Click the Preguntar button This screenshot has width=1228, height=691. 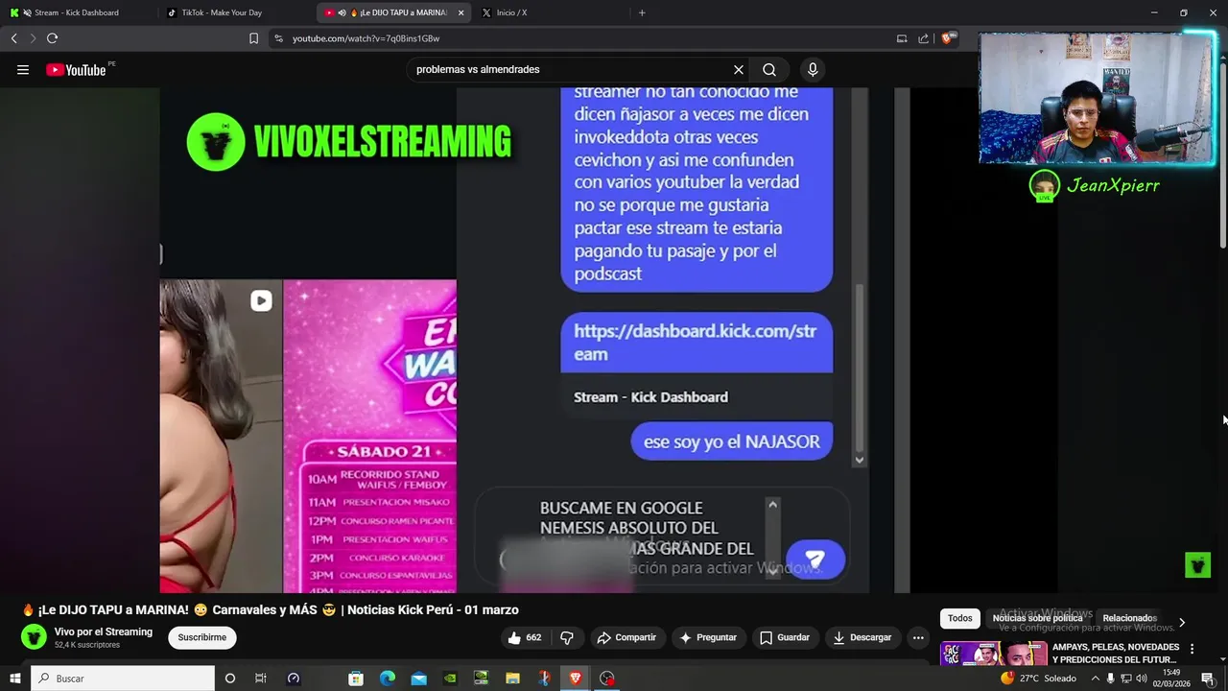click(708, 637)
